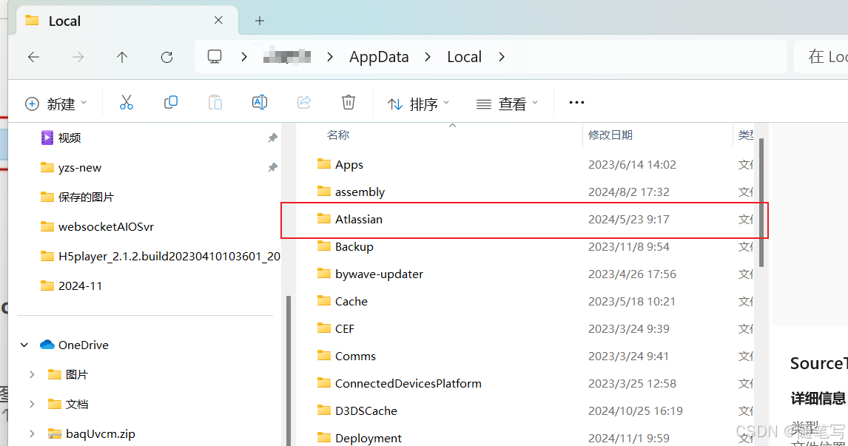The width and height of the screenshot is (848, 446).
Task: Select the Deployment folder
Action: (x=369, y=438)
